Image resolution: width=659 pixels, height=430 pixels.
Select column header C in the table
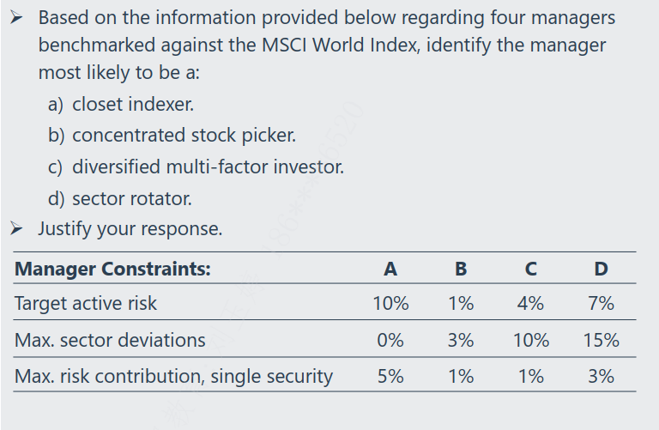(x=530, y=269)
